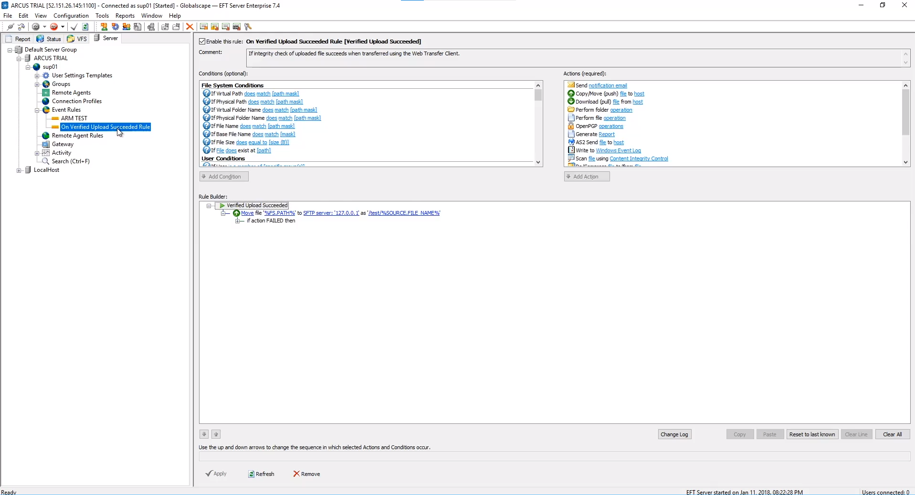This screenshot has height=495, width=915.
Task: Open the SSH settings toolbar icon
Action: coord(237,27)
